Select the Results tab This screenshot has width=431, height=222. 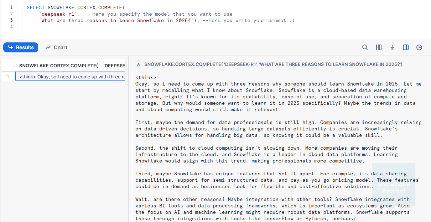[x=21, y=47]
